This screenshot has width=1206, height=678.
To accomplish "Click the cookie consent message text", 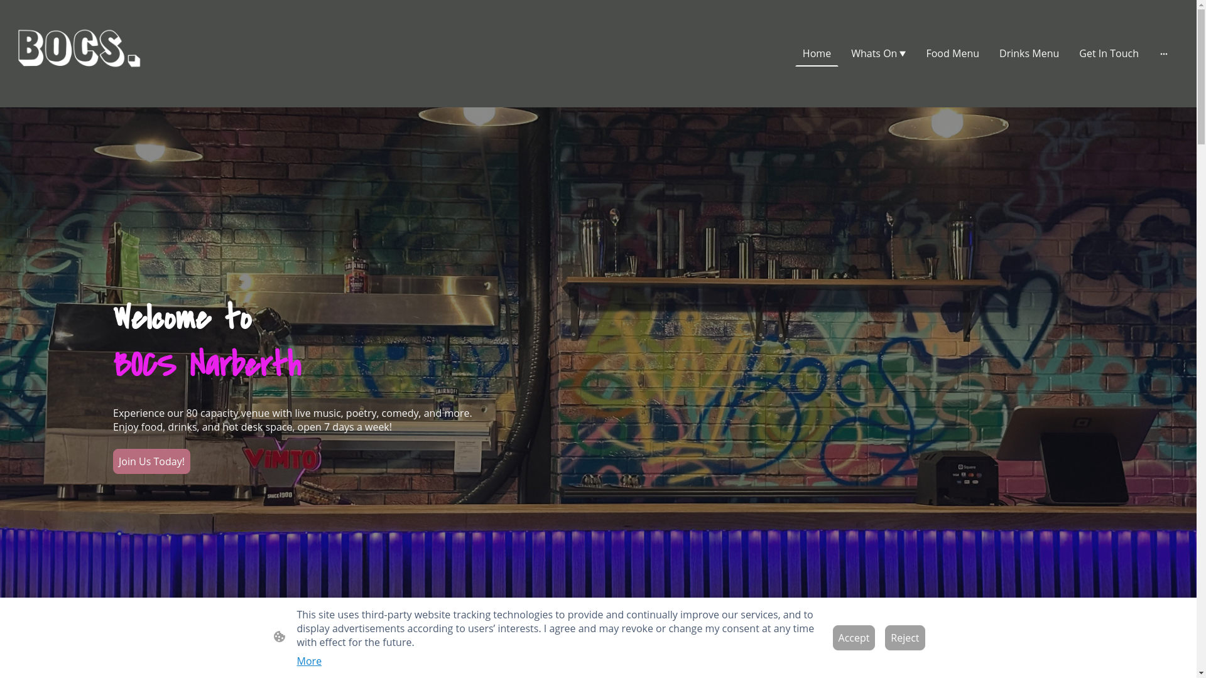I will (555, 628).
